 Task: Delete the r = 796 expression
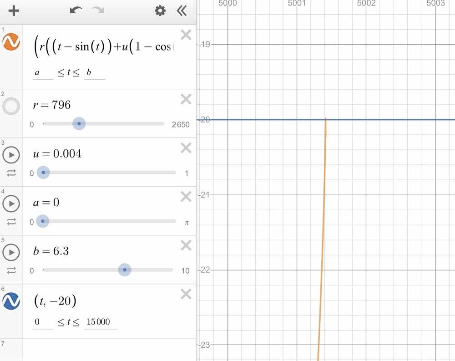point(186,100)
